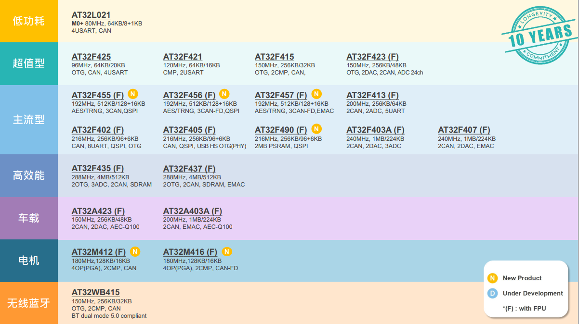579x324 pixels.
Task: Click the New Product badge beside AT32F455
Action: click(x=133, y=94)
